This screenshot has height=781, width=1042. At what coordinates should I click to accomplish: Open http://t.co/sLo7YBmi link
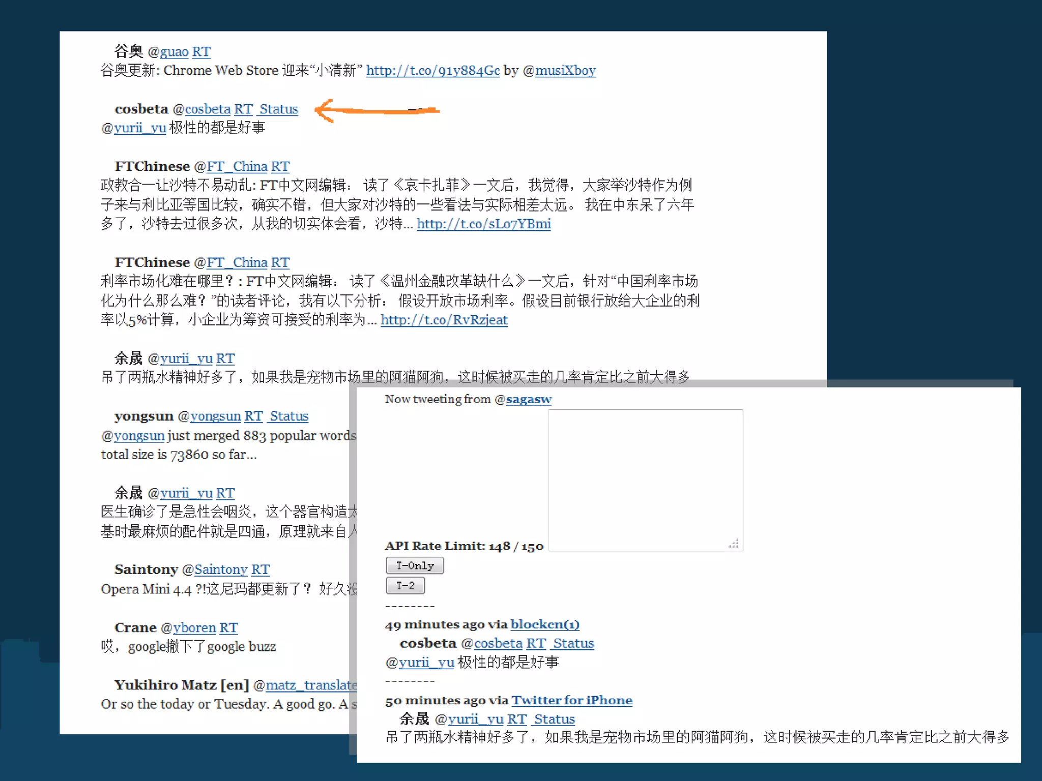pyautogui.click(x=484, y=224)
